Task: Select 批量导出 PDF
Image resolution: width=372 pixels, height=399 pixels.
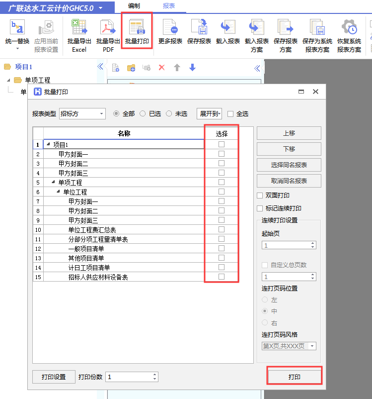Action: coord(108,36)
